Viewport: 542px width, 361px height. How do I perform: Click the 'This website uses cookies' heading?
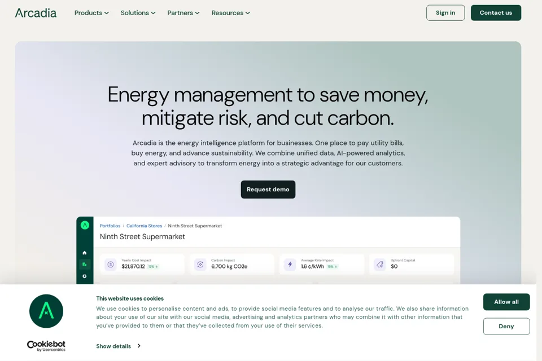click(x=130, y=298)
